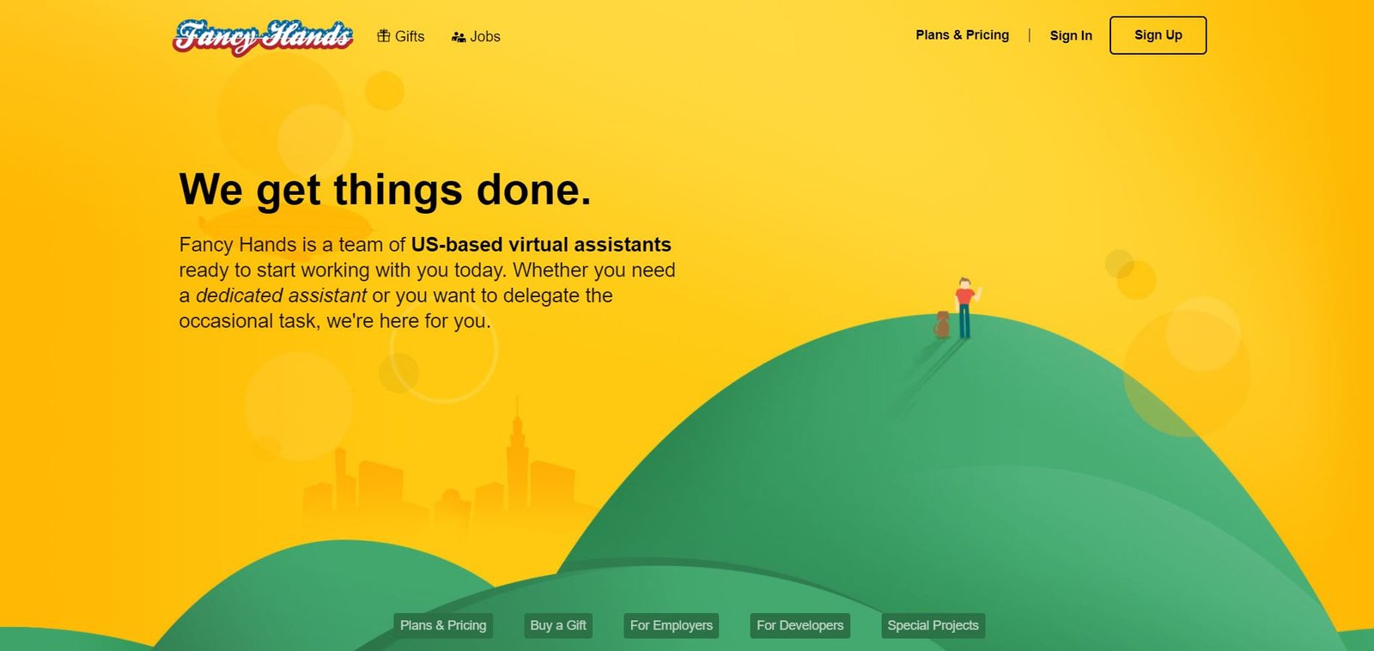Go to Sign In
Image resolution: width=1374 pixels, height=651 pixels.
(x=1071, y=35)
